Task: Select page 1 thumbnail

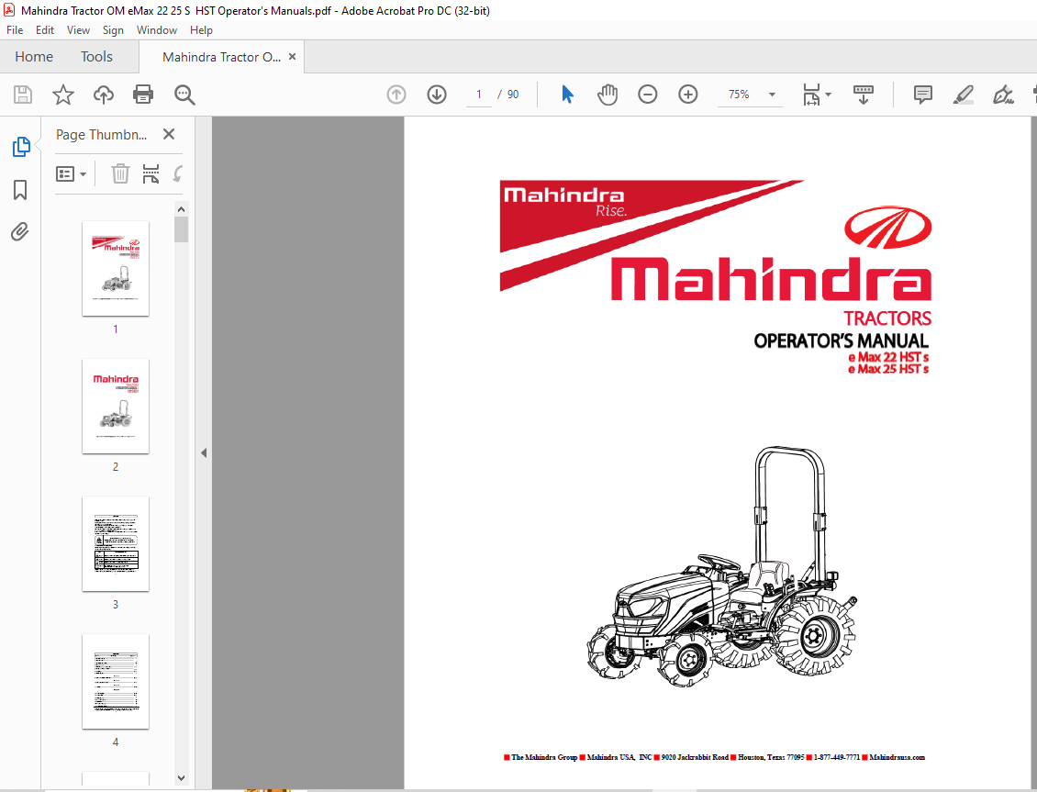Action: 116,268
